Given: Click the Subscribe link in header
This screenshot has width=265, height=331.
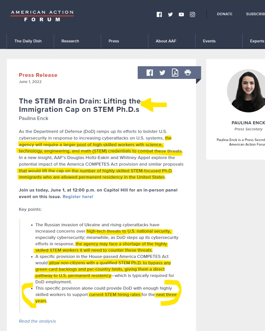Looking at the screenshot, I should [255, 14].
